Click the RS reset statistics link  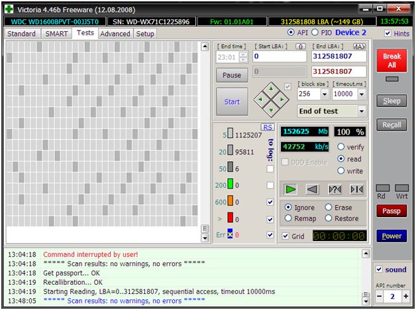pyautogui.click(x=268, y=127)
